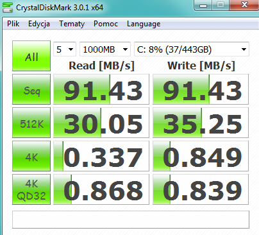Viewport: 259px width, 235px height.
Task: Start the 4K QD32 test
Action: coord(31,189)
